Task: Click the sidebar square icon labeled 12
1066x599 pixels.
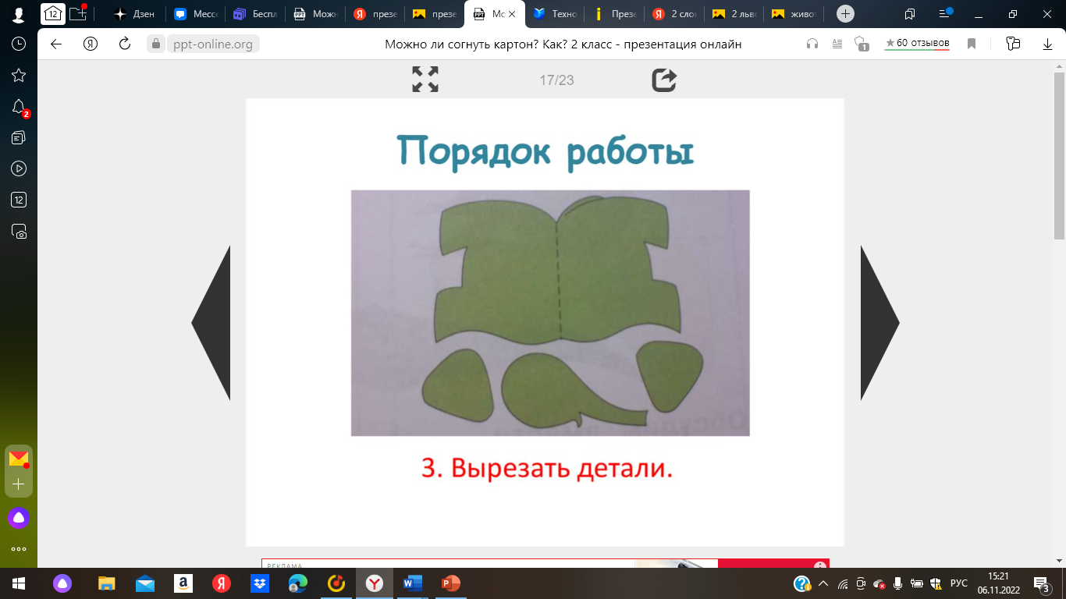Action: (19, 200)
